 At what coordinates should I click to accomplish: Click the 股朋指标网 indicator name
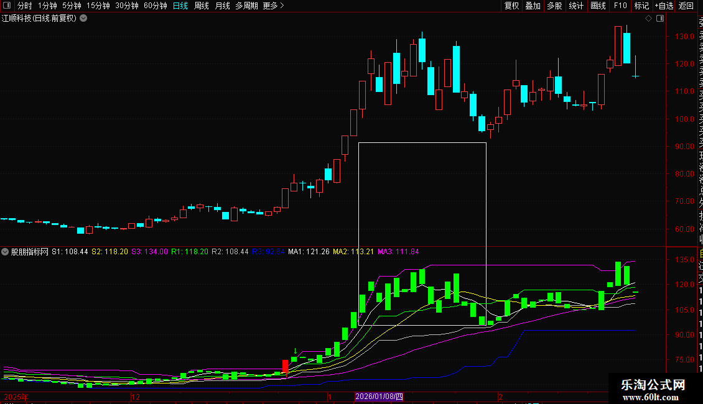[30, 252]
